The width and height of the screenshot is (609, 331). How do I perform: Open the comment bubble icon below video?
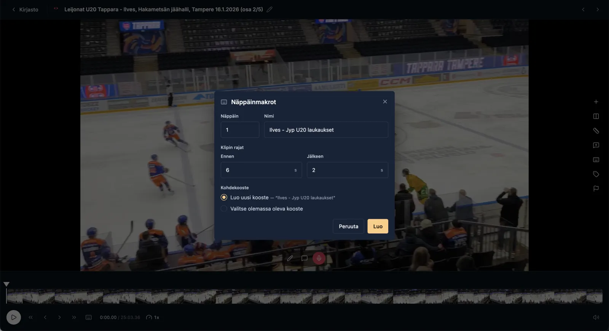[304, 258]
